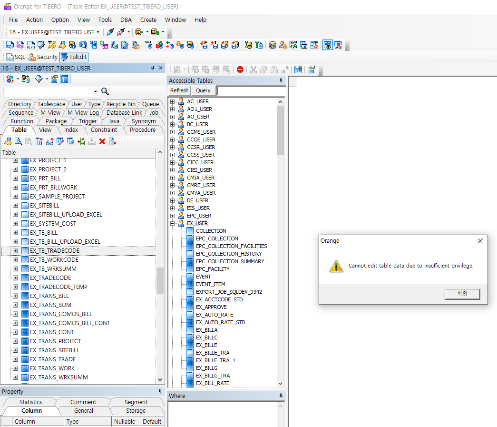Open the DBA menu
Image resolution: width=497 pixels, height=427 pixels.
coord(126,20)
